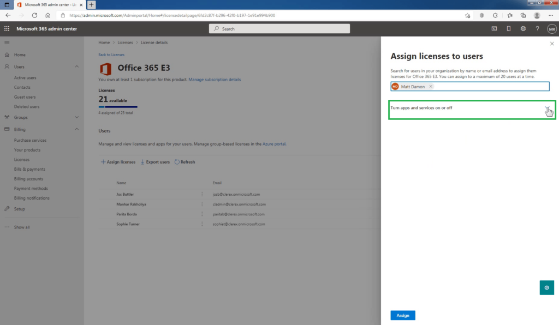Open more actions for Parita Borda

(202, 214)
